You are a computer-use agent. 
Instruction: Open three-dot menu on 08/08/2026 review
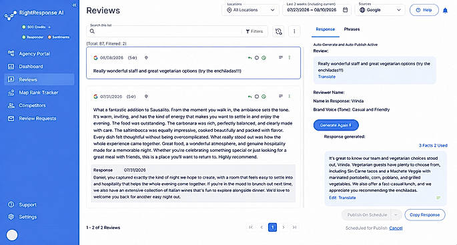point(290,57)
